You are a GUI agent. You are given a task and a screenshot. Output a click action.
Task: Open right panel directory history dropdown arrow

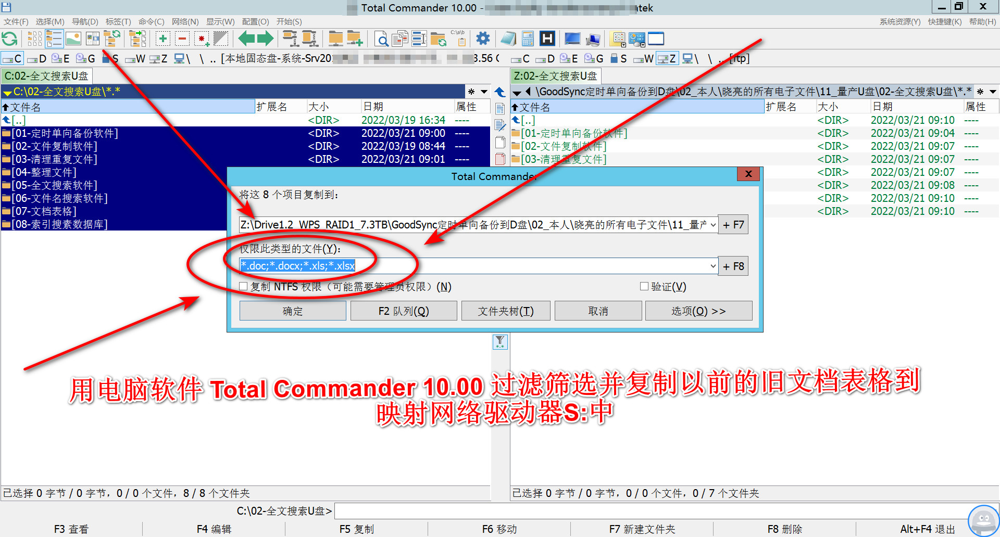click(993, 92)
